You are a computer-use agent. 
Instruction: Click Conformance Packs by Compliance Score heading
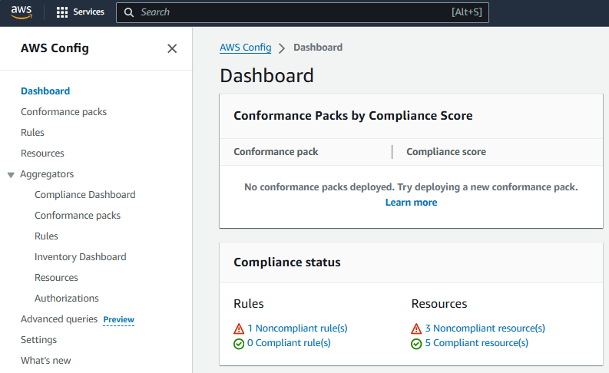click(x=353, y=116)
